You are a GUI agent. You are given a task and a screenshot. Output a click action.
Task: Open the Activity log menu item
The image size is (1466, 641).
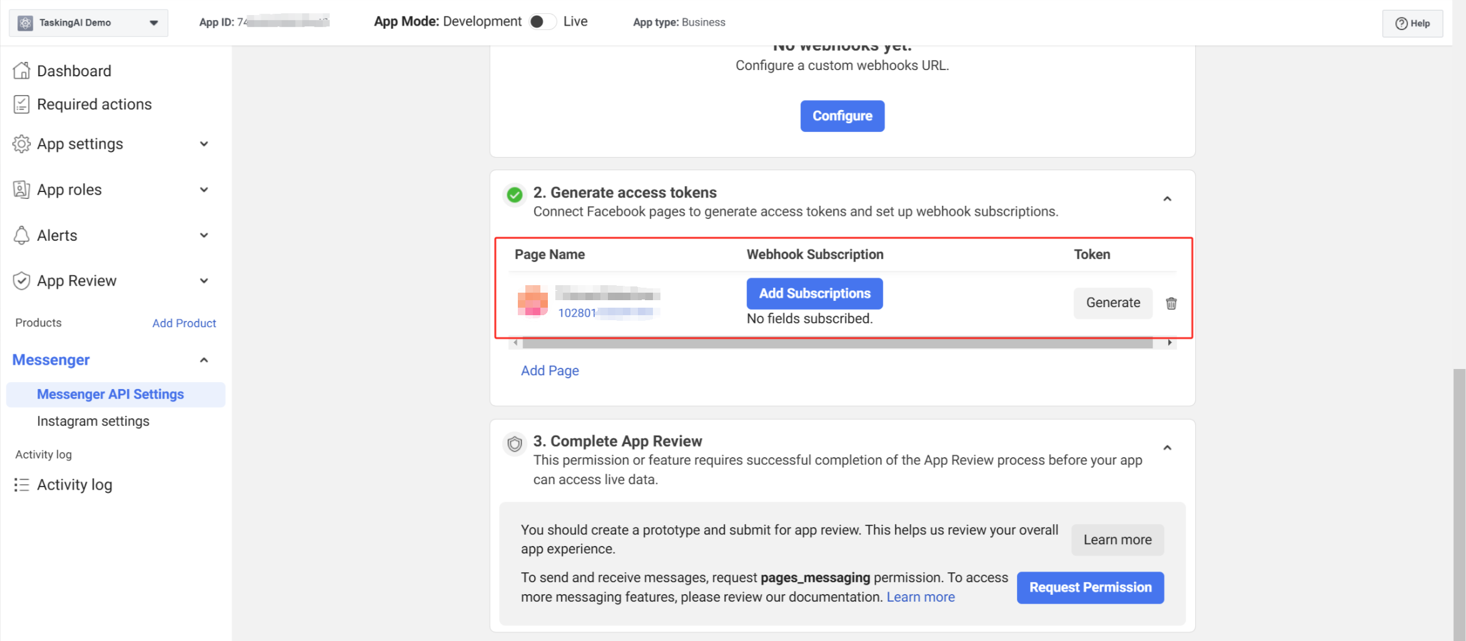click(74, 485)
